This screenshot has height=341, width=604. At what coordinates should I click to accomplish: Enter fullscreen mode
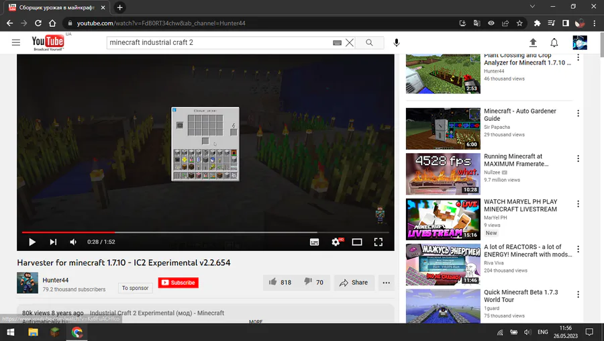[379, 242]
